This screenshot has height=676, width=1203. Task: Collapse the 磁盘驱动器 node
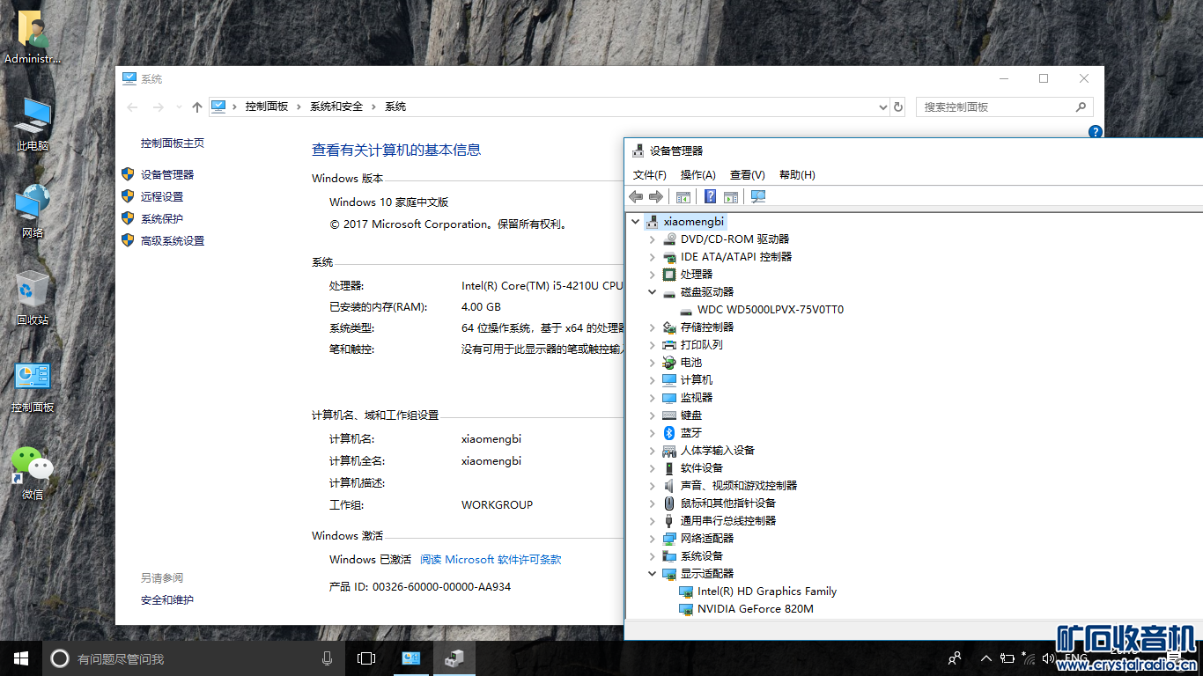pos(653,292)
